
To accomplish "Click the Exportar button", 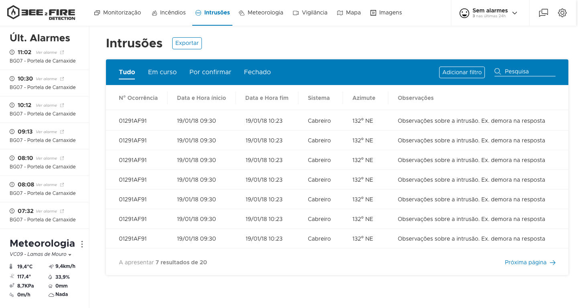I will (x=187, y=43).
